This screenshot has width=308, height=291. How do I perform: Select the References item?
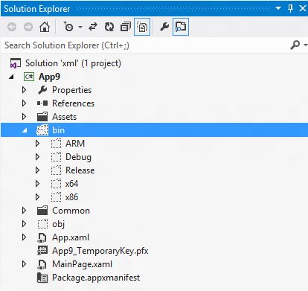tap(73, 103)
